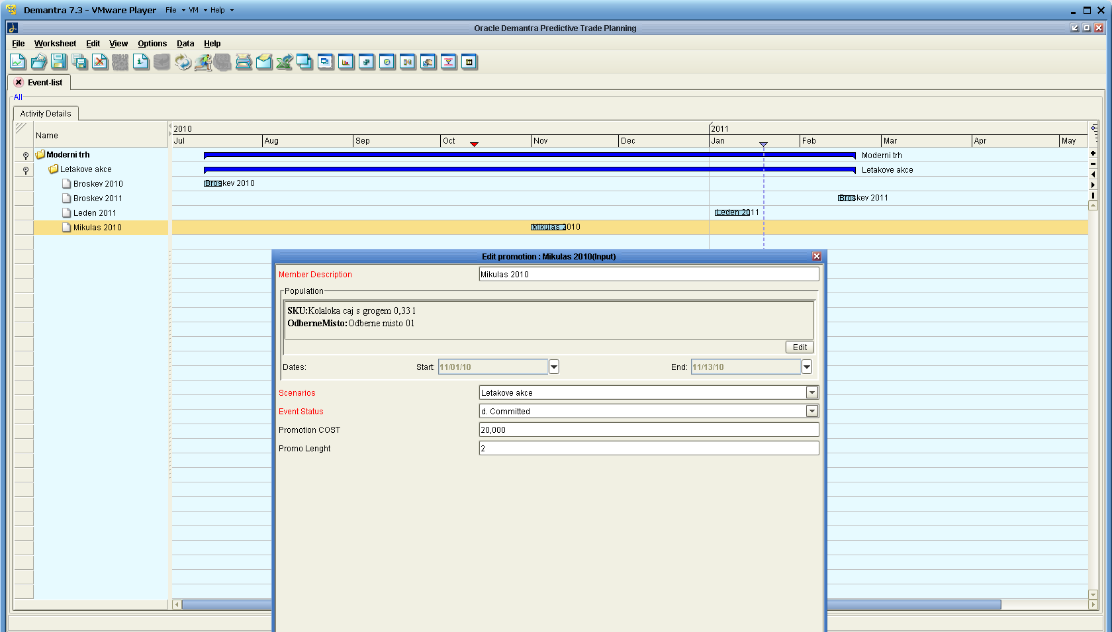This screenshot has width=1112, height=632.
Task: Click the horizontal scrollbar right arrow
Action: point(1093,604)
